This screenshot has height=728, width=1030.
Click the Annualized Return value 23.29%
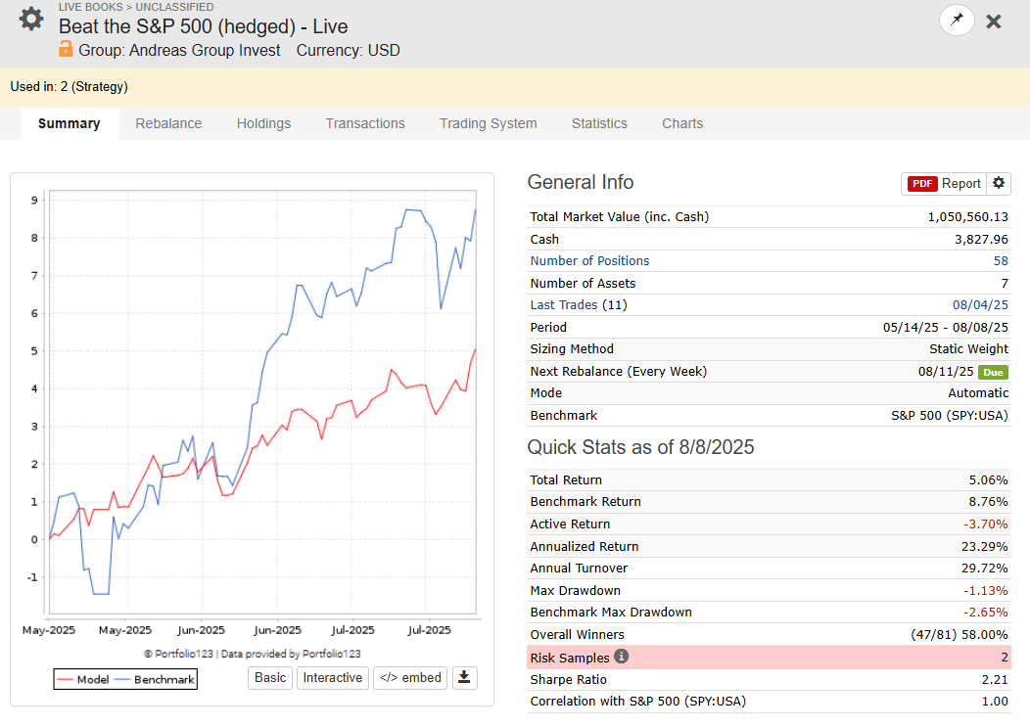click(985, 547)
